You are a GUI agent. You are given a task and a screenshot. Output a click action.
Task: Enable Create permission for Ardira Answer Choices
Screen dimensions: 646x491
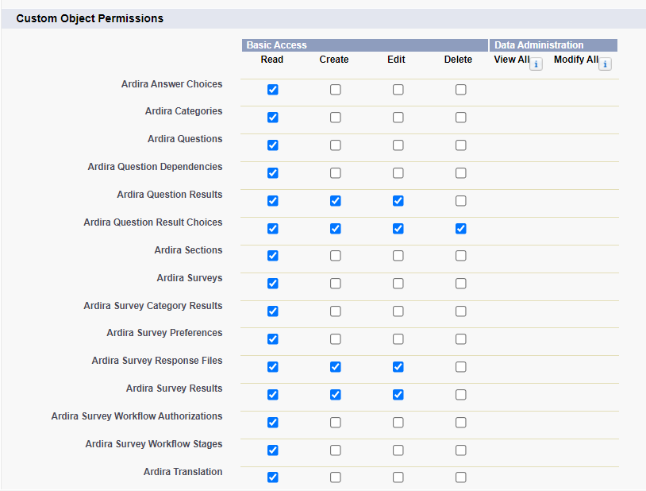tap(335, 90)
